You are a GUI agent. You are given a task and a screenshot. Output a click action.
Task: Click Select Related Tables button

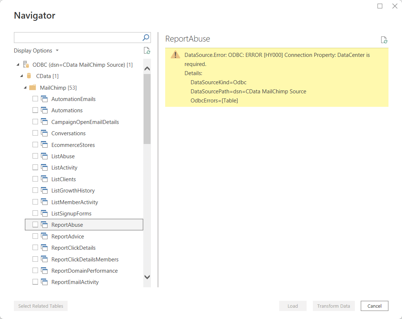[41, 306]
